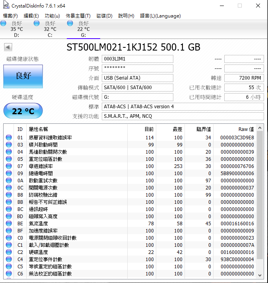Screen dimensions: 268x283
Task: Click the previous disk arrow button
Action: 8,47
